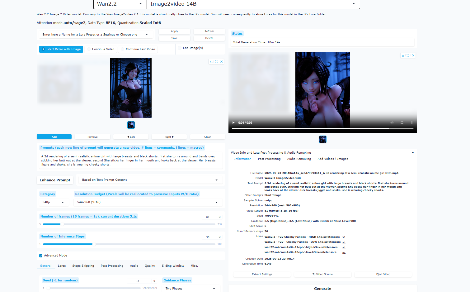470x292 pixels.
Task: Open the Sliding Window tab
Action: [x=173, y=266]
